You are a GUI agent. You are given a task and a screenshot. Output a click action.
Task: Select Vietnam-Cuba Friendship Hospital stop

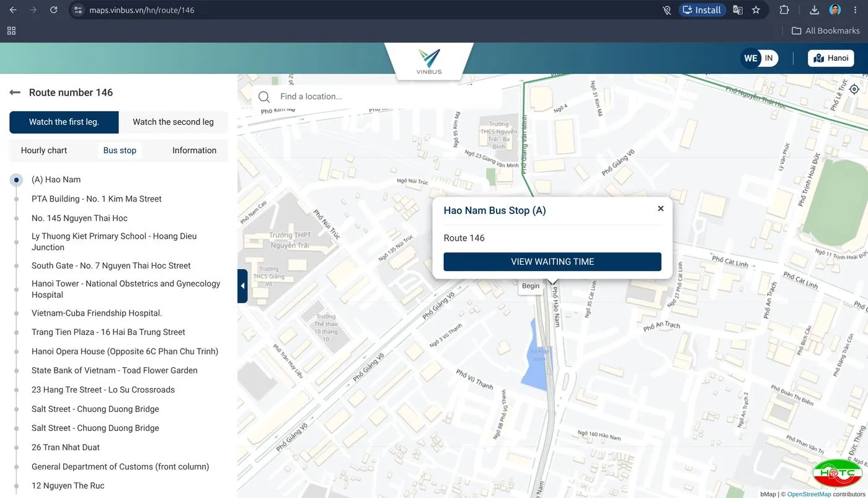coord(97,313)
